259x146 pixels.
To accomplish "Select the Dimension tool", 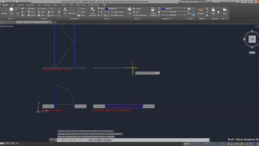I will (72, 11).
